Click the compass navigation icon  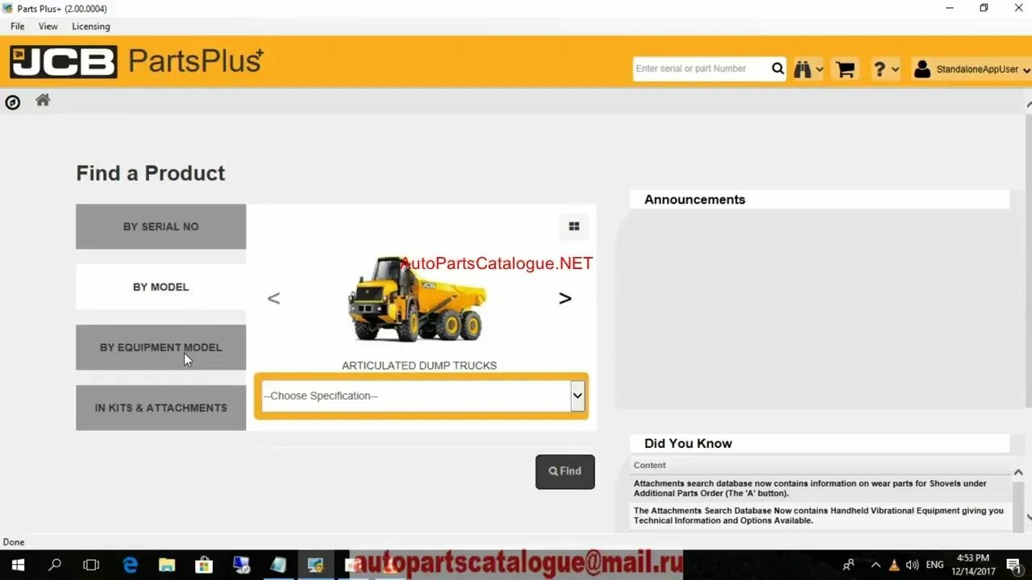[x=13, y=102]
